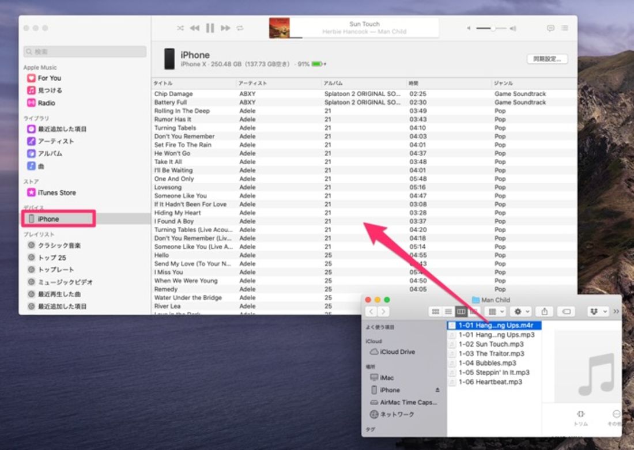Open 見つける in the Music sidebar
Viewport: 634px width, 450px height.
pyautogui.click(x=44, y=90)
